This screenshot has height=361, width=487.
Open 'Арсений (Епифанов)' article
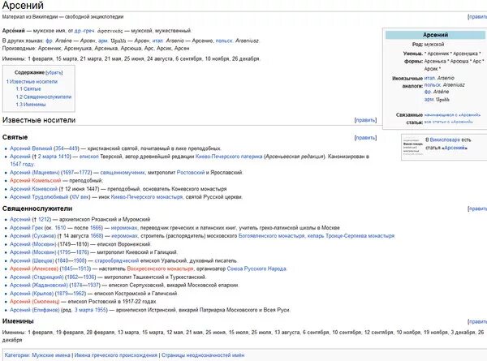34,310
